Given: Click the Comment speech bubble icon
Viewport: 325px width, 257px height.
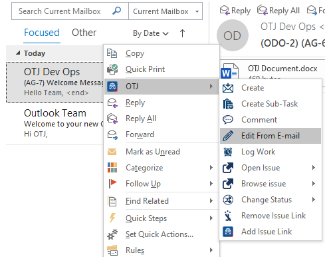Looking at the screenshot, I should coord(228,120).
